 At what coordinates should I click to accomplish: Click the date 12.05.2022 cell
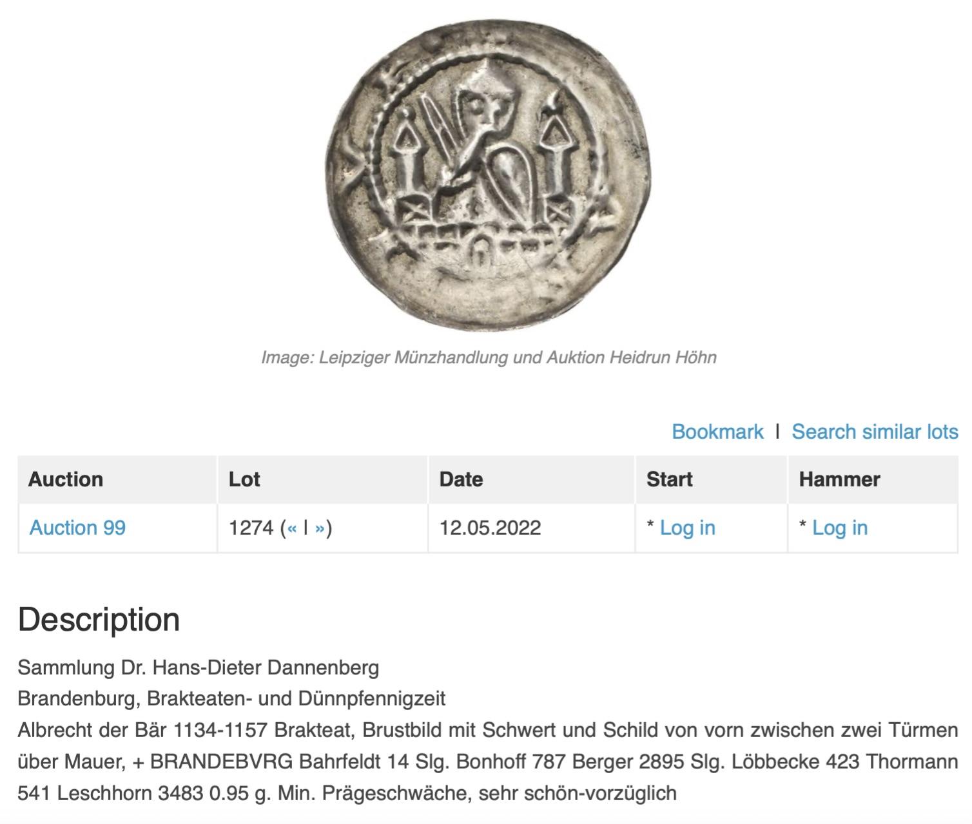[x=490, y=528]
